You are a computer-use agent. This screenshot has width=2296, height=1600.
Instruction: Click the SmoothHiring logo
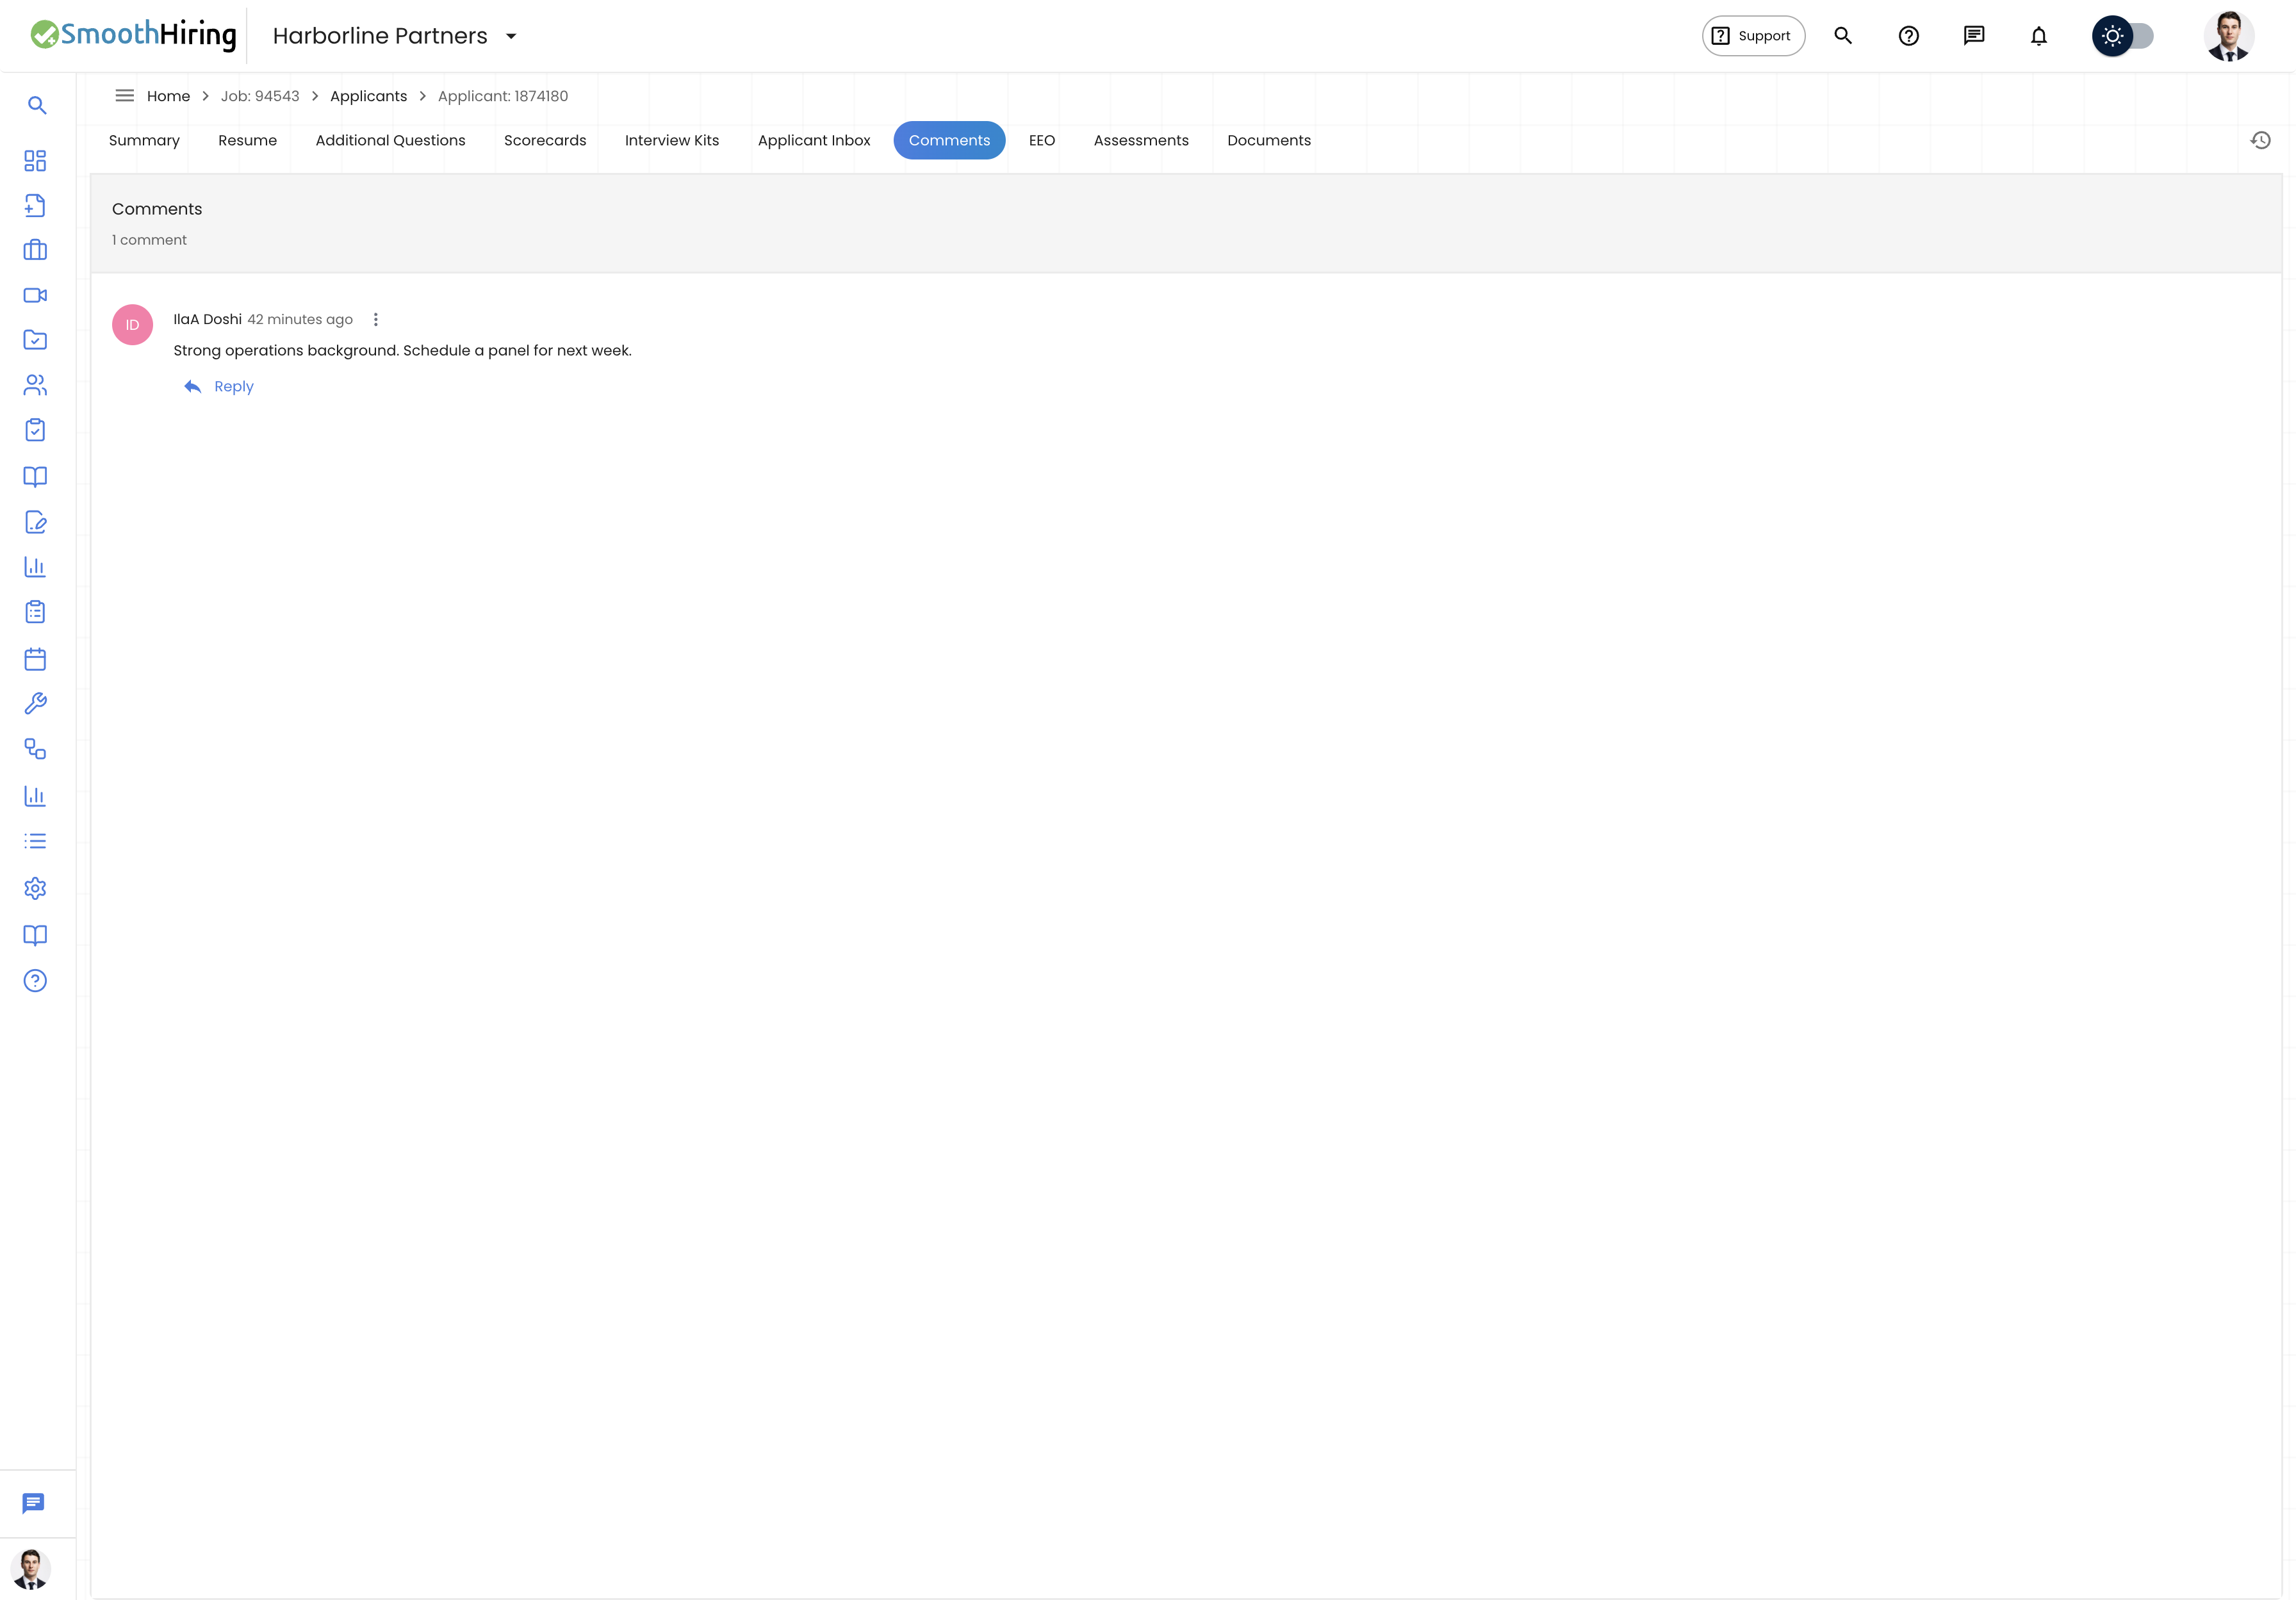[134, 35]
